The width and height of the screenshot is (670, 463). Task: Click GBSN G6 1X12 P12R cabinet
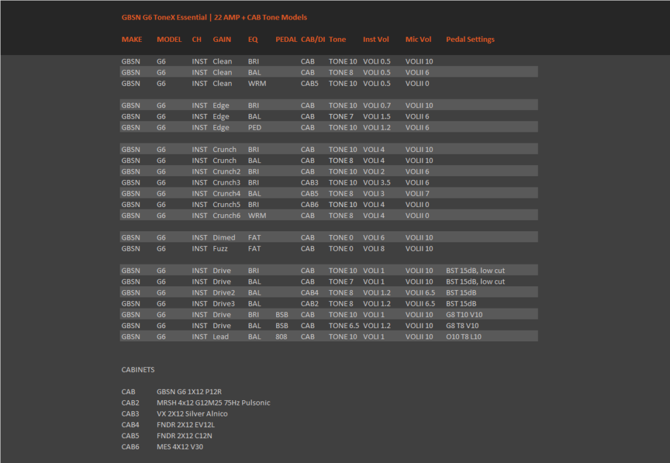pyautogui.click(x=189, y=392)
